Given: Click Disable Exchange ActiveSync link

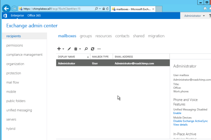Looking at the screenshot, I should point(191,121).
